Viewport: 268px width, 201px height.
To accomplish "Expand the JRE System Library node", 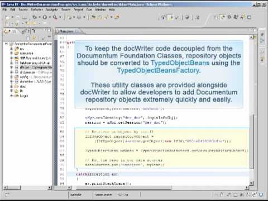I will tap(11, 58).
